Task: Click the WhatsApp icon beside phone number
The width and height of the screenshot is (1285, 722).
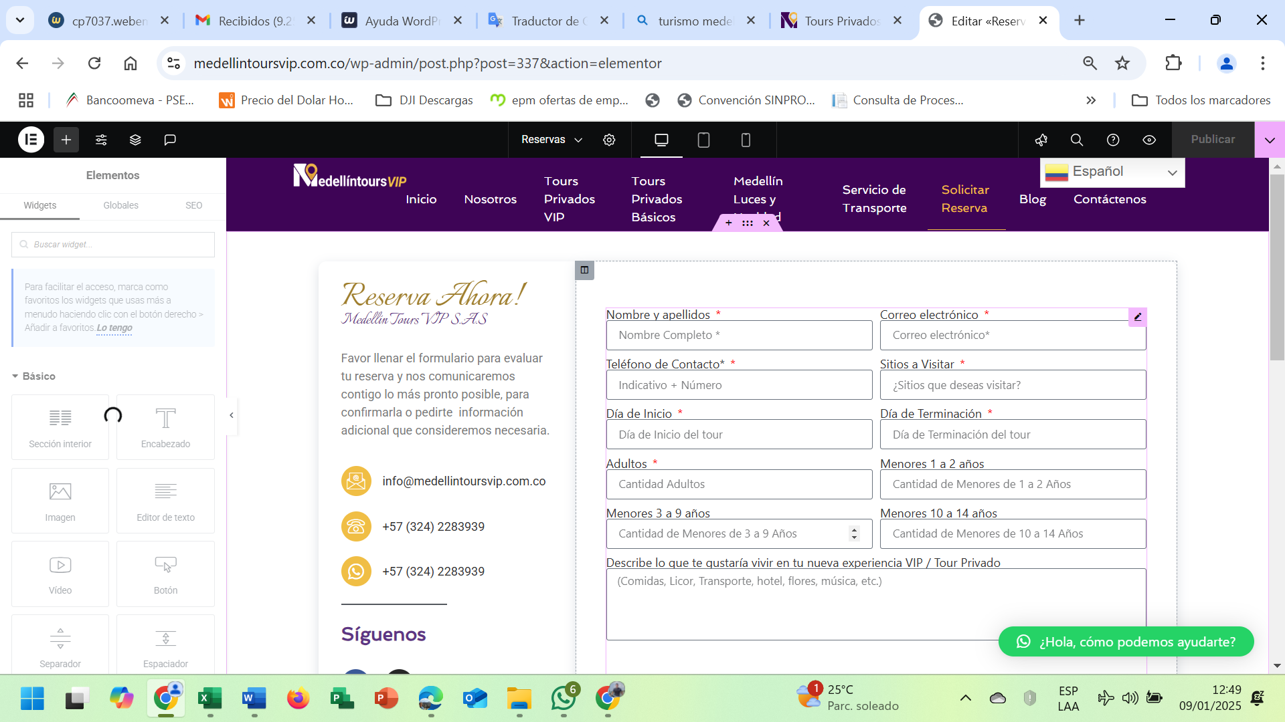Action: 356,572
